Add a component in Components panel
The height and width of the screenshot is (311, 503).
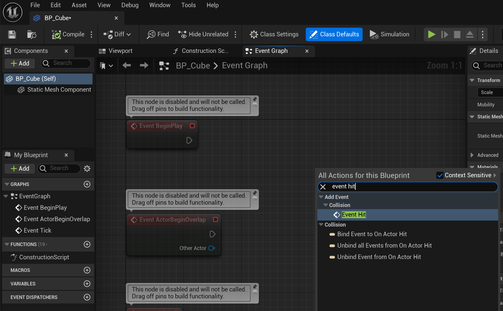(x=20, y=63)
